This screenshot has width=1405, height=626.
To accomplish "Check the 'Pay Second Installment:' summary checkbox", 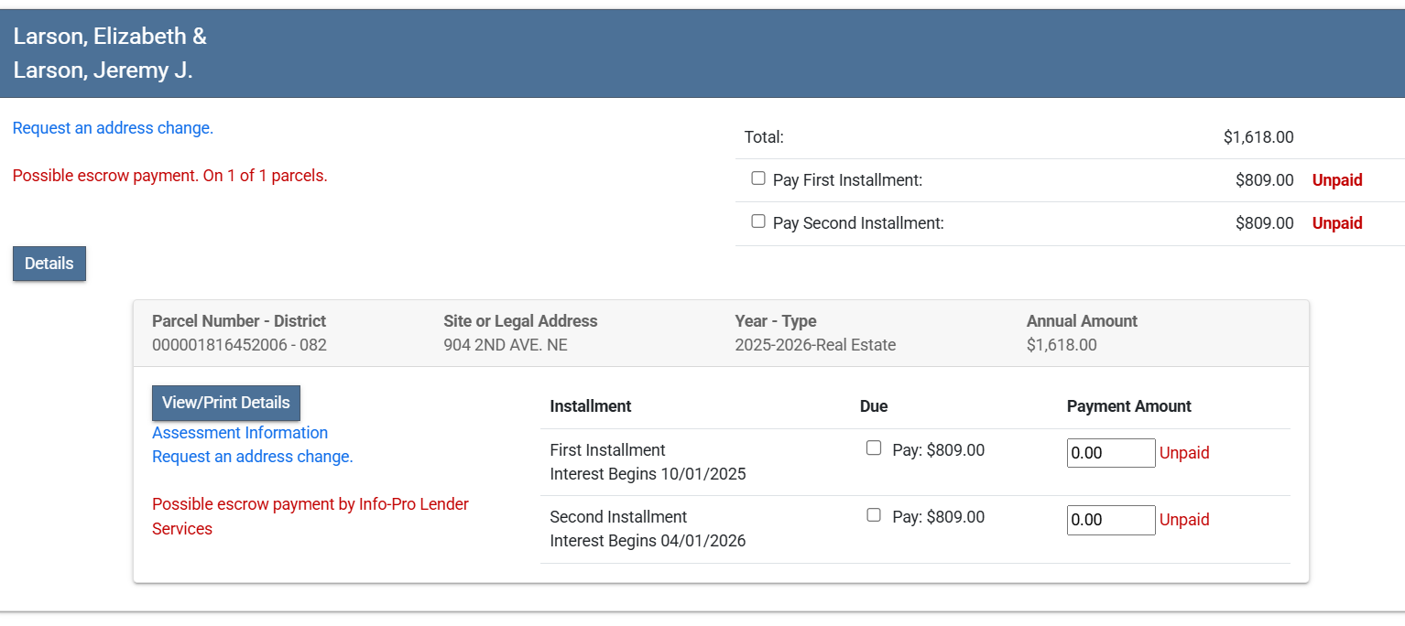I will pyautogui.click(x=758, y=221).
